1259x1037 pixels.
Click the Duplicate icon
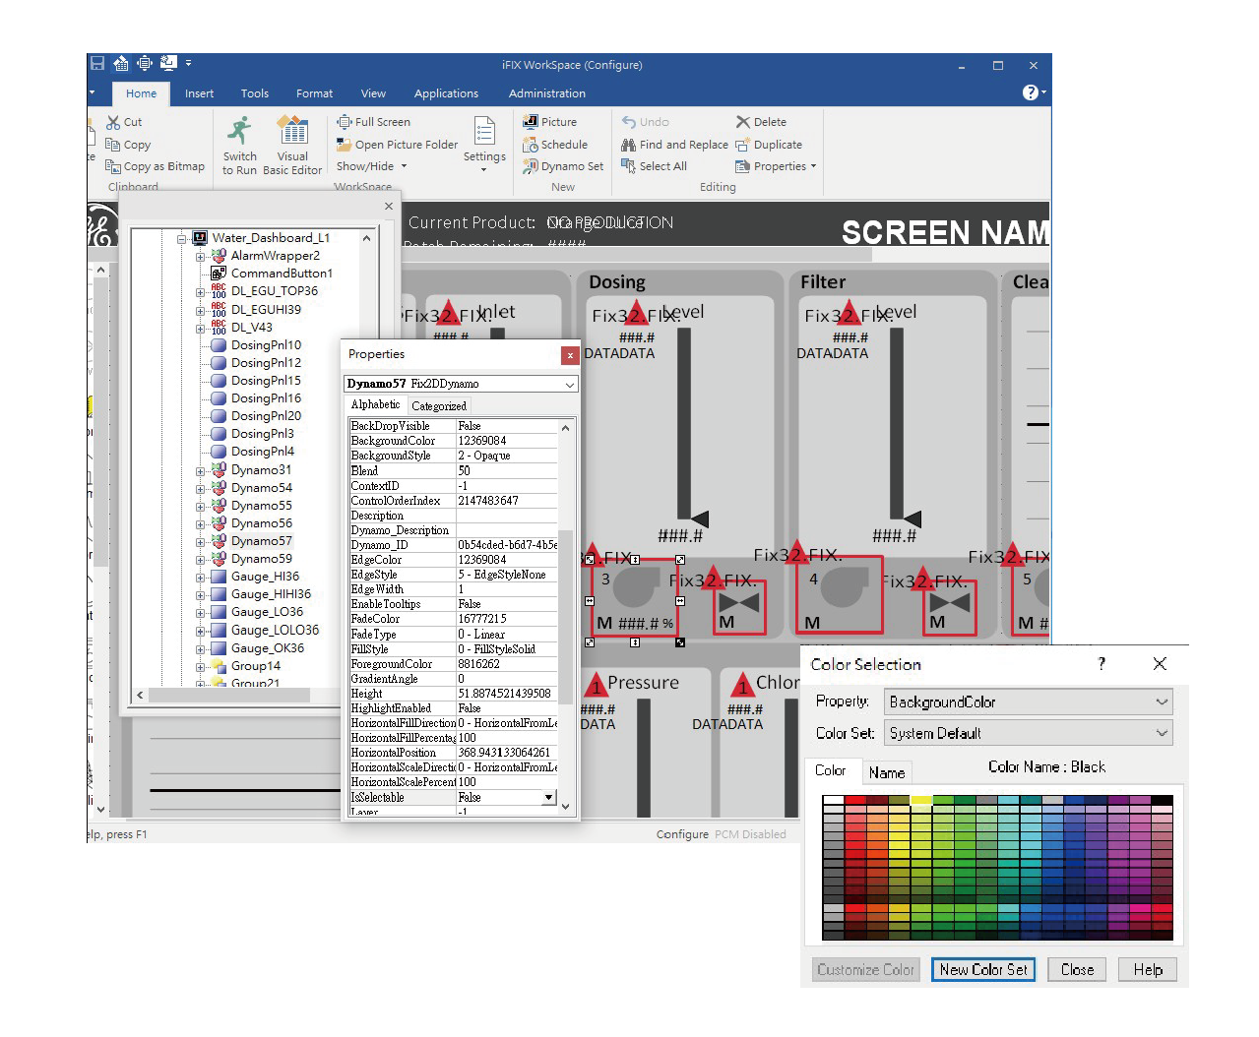pos(743,145)
